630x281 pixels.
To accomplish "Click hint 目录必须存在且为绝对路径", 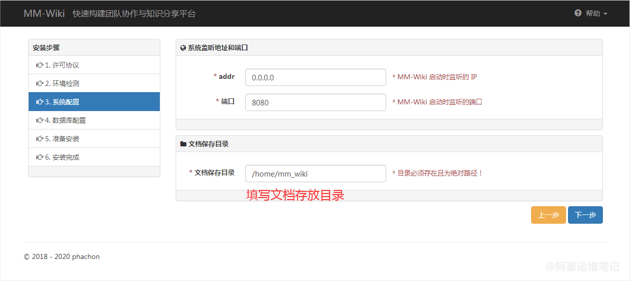I will (438, 173).
